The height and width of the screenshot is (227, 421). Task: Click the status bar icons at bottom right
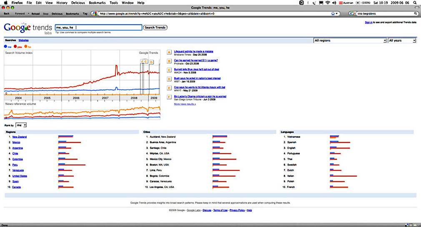(x=411, y=225)
